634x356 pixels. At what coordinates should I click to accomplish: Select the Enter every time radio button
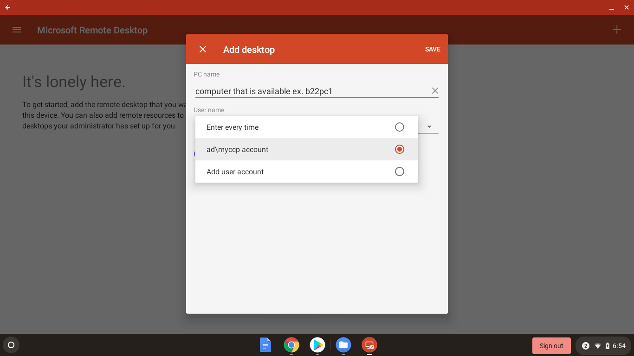point(400,127)
